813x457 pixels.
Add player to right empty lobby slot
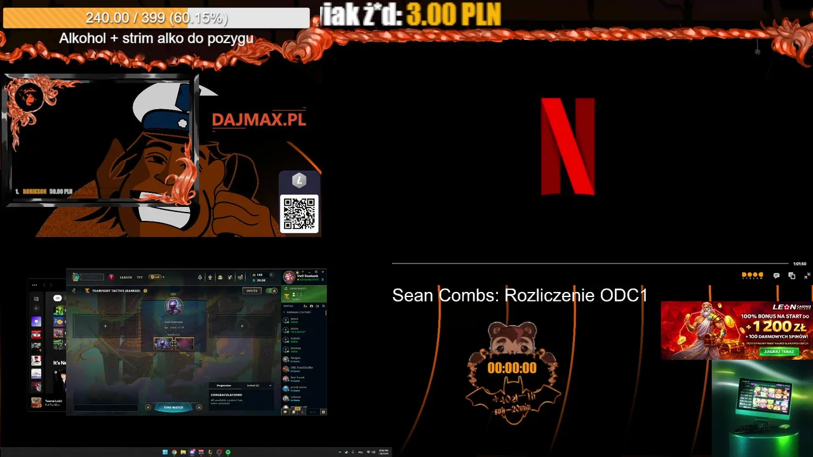tap(242, 326)
